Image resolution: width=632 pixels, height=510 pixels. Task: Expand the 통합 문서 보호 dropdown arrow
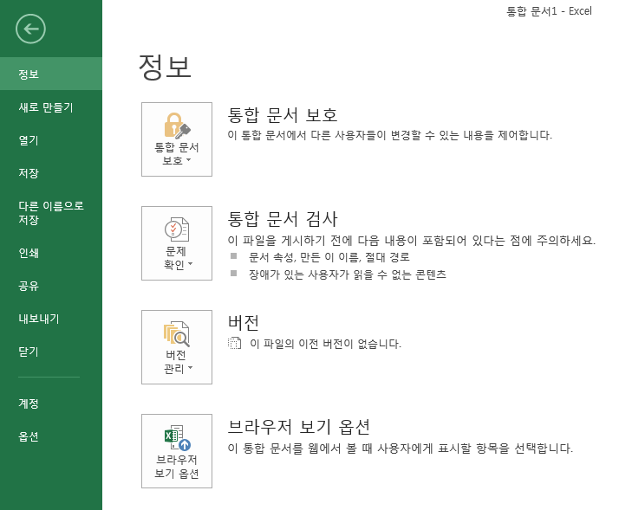click(189, 160)
